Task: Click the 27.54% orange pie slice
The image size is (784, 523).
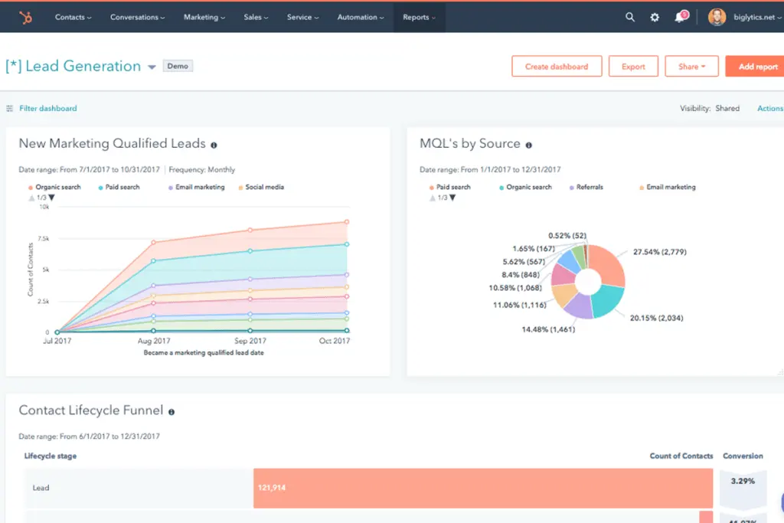Action: pyautogui.click(x=609, y=263)
